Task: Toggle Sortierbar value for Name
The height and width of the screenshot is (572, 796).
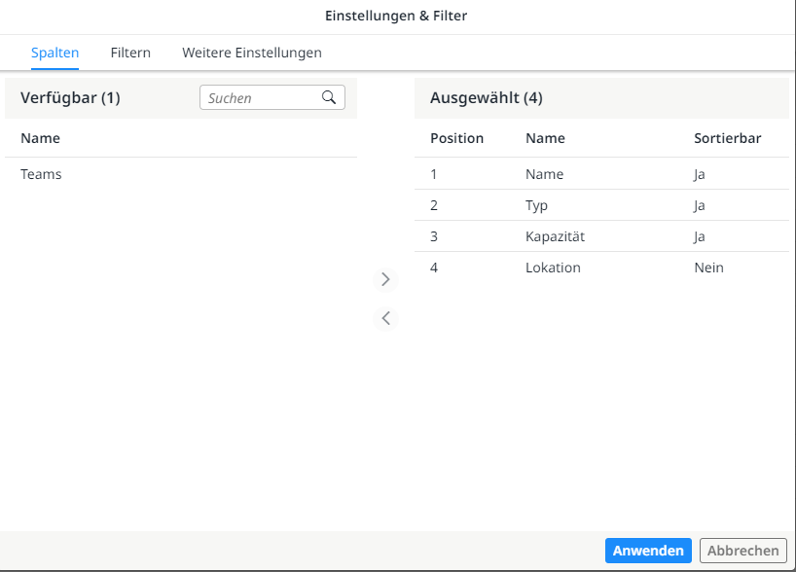Action: coord(699,174)
